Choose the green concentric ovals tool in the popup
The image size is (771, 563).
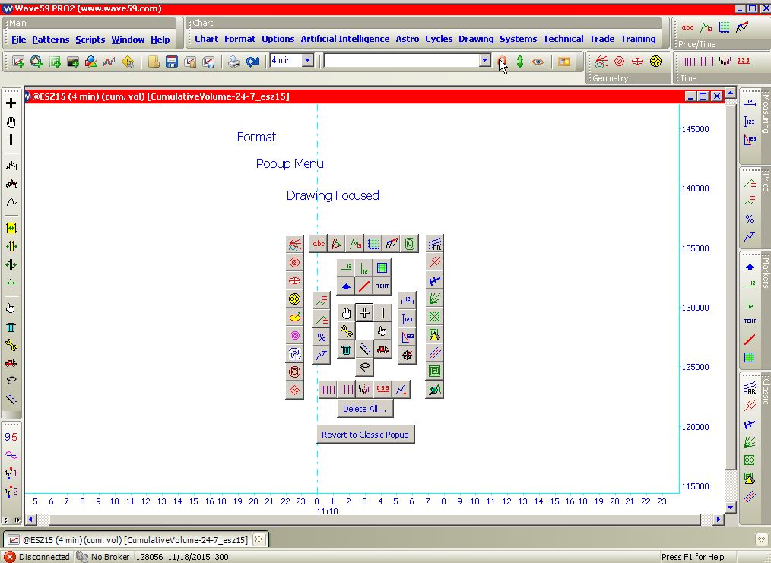[x=410, y=244]
